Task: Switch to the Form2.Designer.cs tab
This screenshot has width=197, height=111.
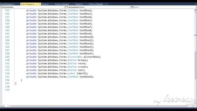Action: [7, 4]
